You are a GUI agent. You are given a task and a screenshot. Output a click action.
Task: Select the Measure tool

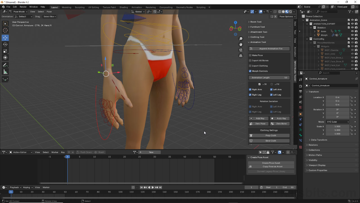click(5, 72)
